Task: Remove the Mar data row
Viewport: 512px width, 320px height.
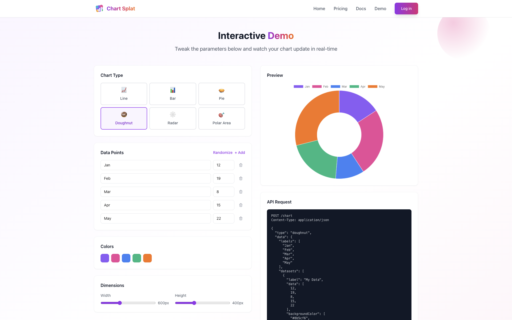Action: [x=241, y=192]
